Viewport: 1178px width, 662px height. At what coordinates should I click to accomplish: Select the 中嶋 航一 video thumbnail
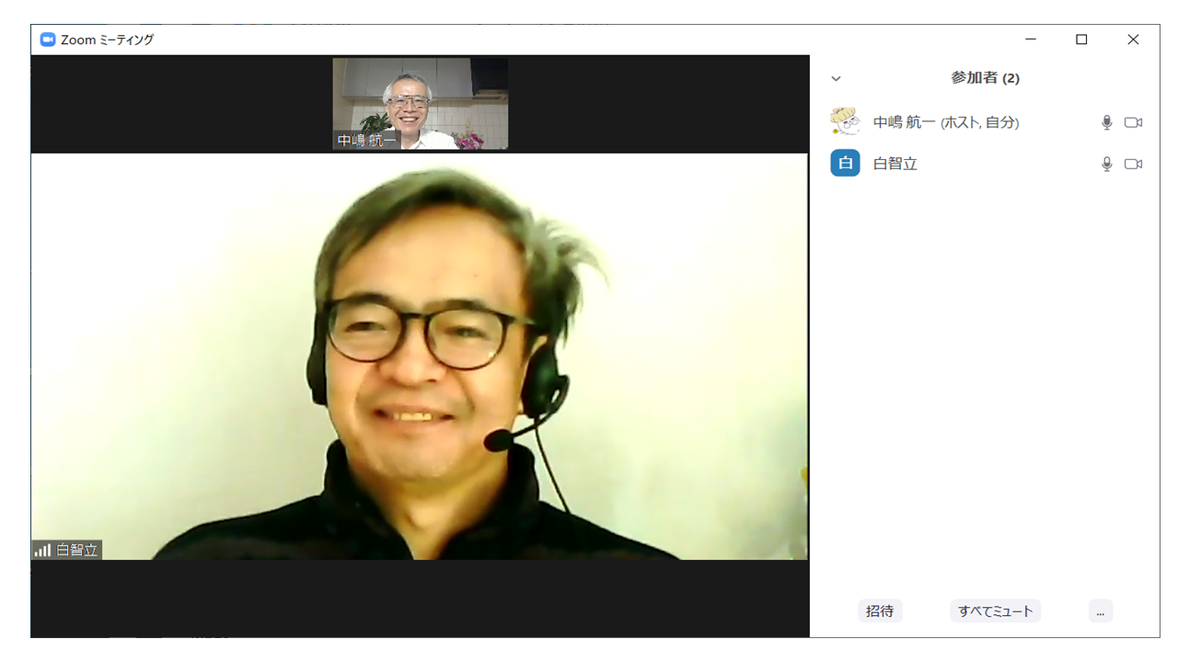click(421, 104)
